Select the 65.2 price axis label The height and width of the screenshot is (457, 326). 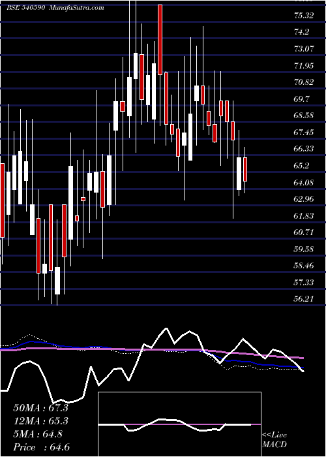tap(301, 166)
